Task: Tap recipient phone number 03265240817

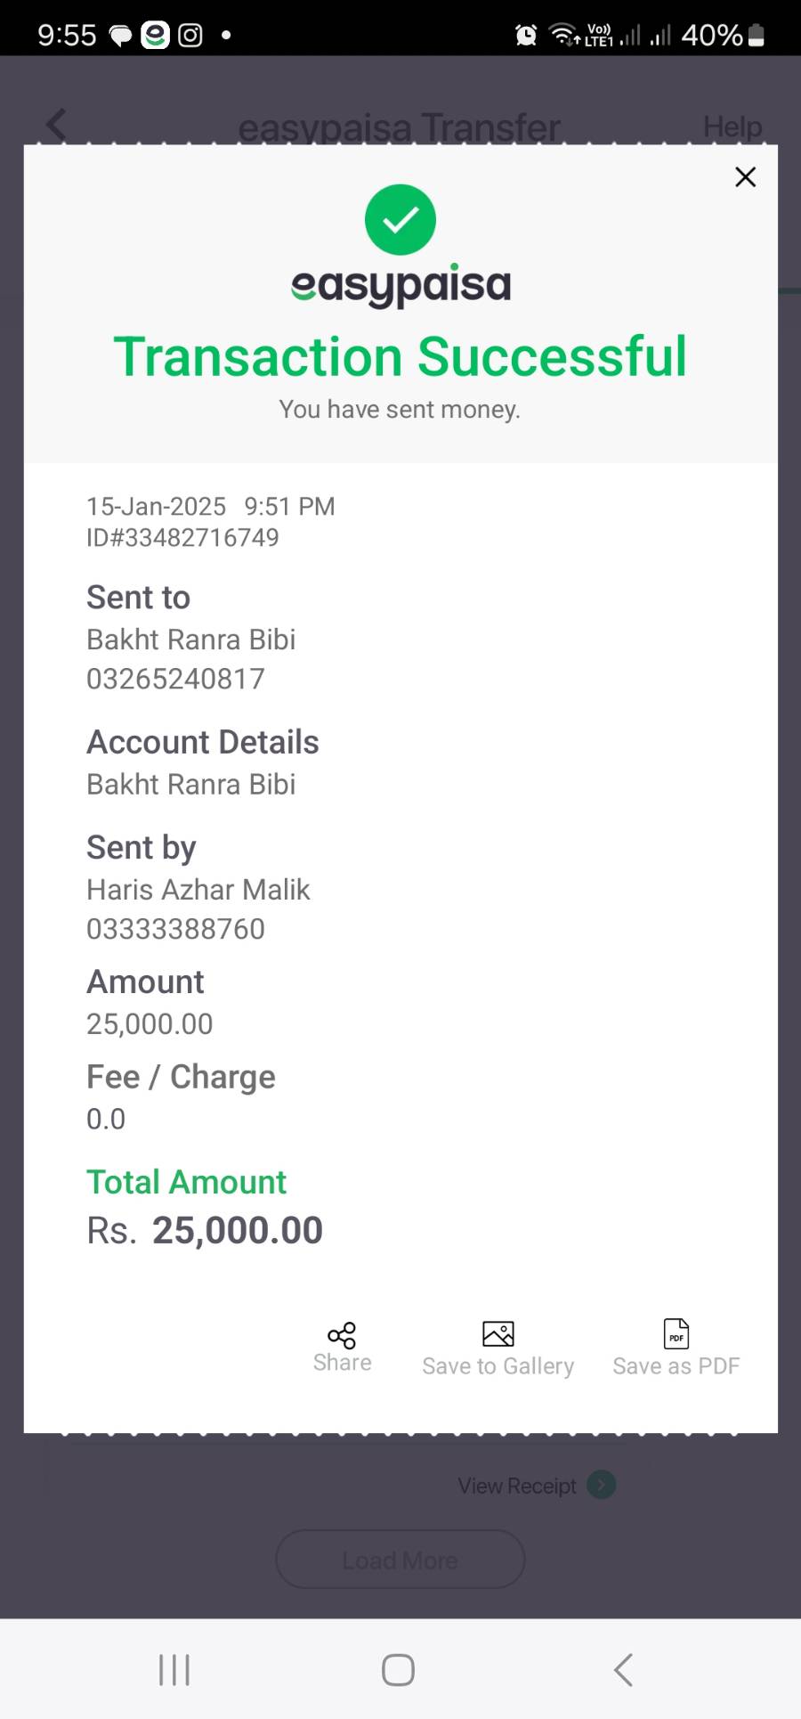Action: (175, 679)
